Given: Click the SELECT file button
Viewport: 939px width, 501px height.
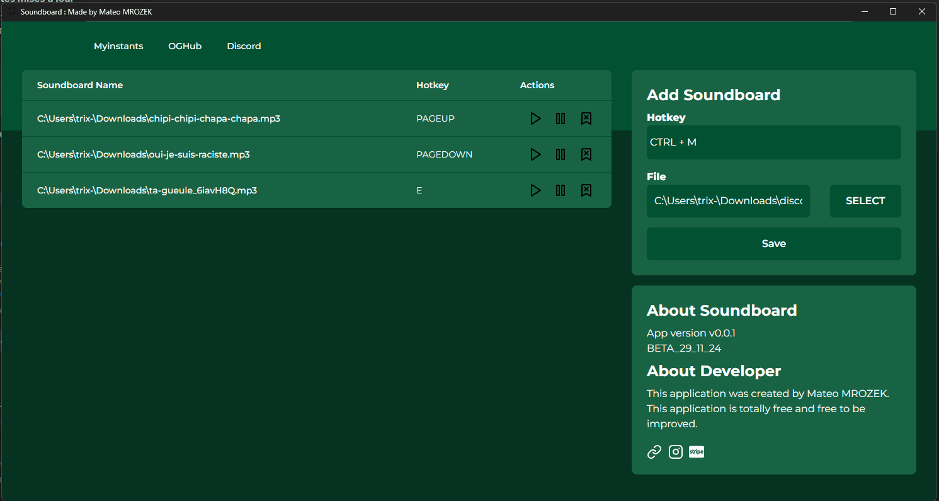Looking at the screenshot, I should click(865, 201).
